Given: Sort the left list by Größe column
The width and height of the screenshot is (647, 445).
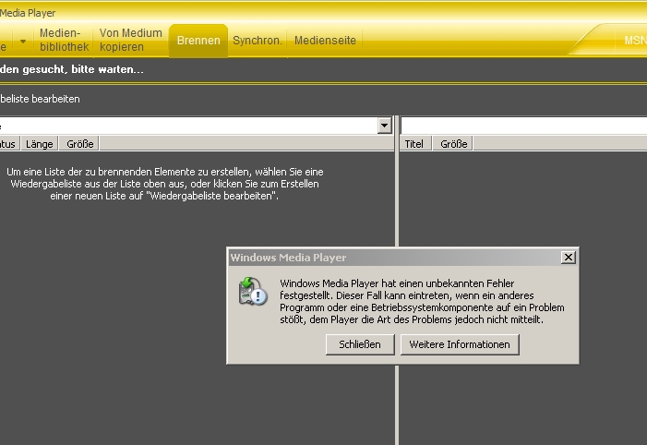Looking at the screenshot, I should coord(79,144).
